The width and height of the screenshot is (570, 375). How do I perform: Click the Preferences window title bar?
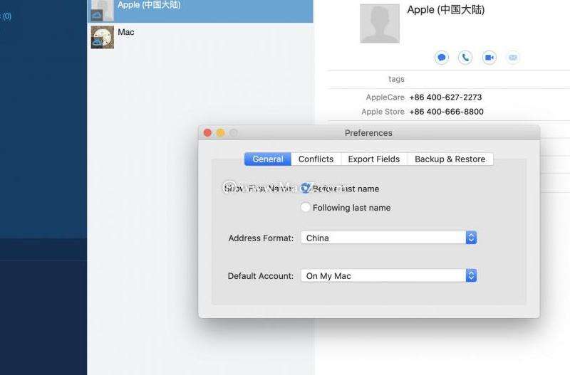368,133
